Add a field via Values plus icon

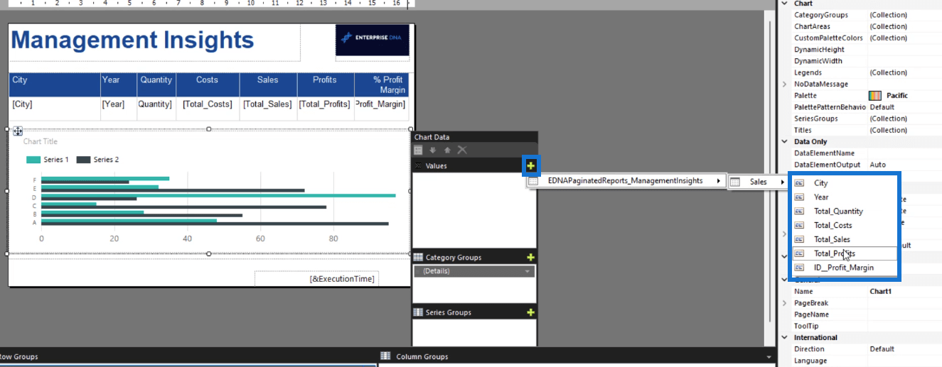(x=531, y=165)
